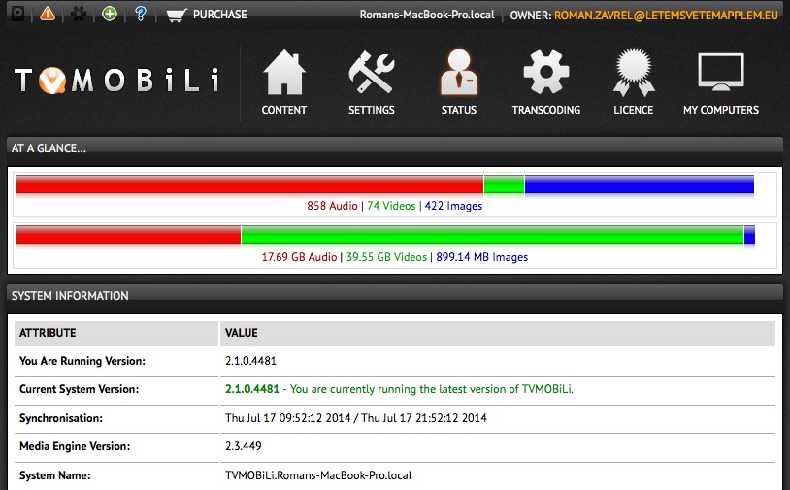
Task: Click the shopping cart icon
Action: click(x=176, y=16)
